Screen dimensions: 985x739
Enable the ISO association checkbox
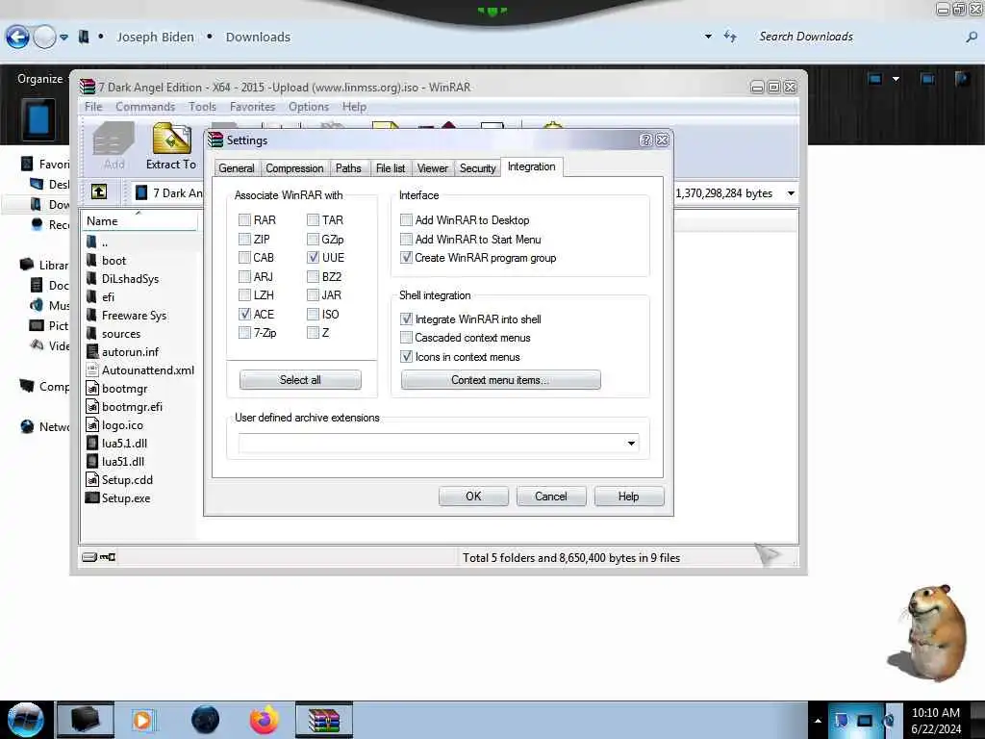tap(313, 314)
